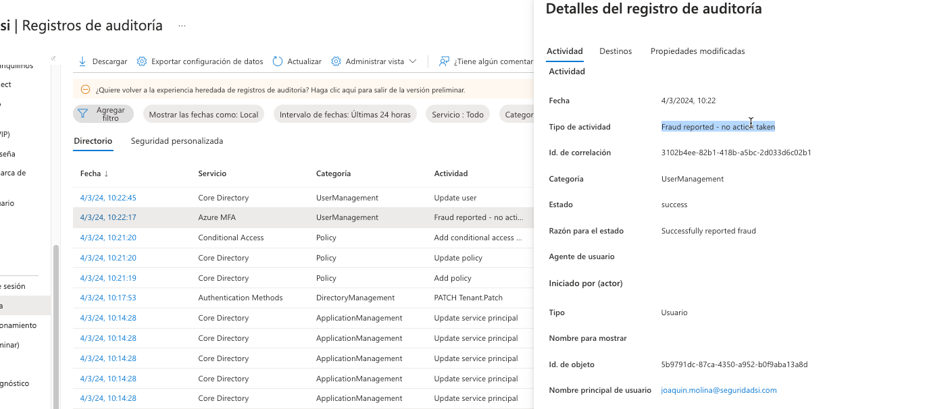Open the Servicio : Todo filter
Image resolution: width=927 pixels, height=409 pixels.
click(457, 115)
